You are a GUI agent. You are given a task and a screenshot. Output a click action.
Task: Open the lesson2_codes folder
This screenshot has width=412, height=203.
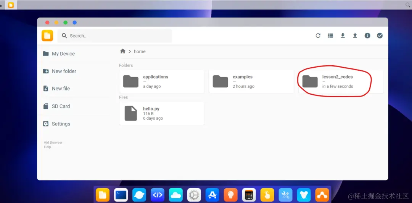341,81
